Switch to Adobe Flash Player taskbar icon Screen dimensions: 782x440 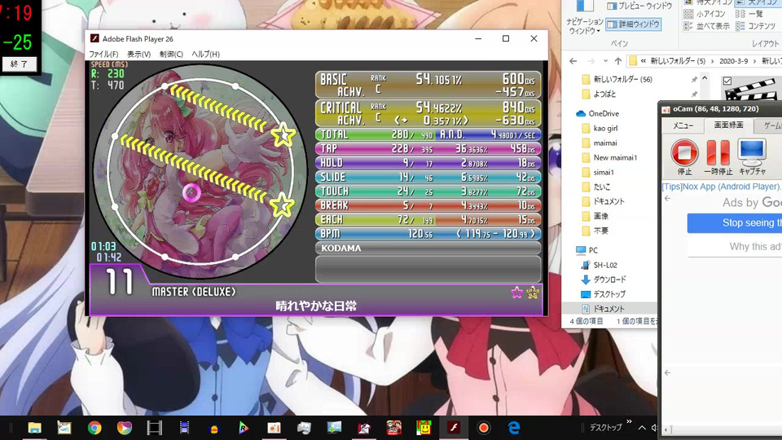point(454,428)
